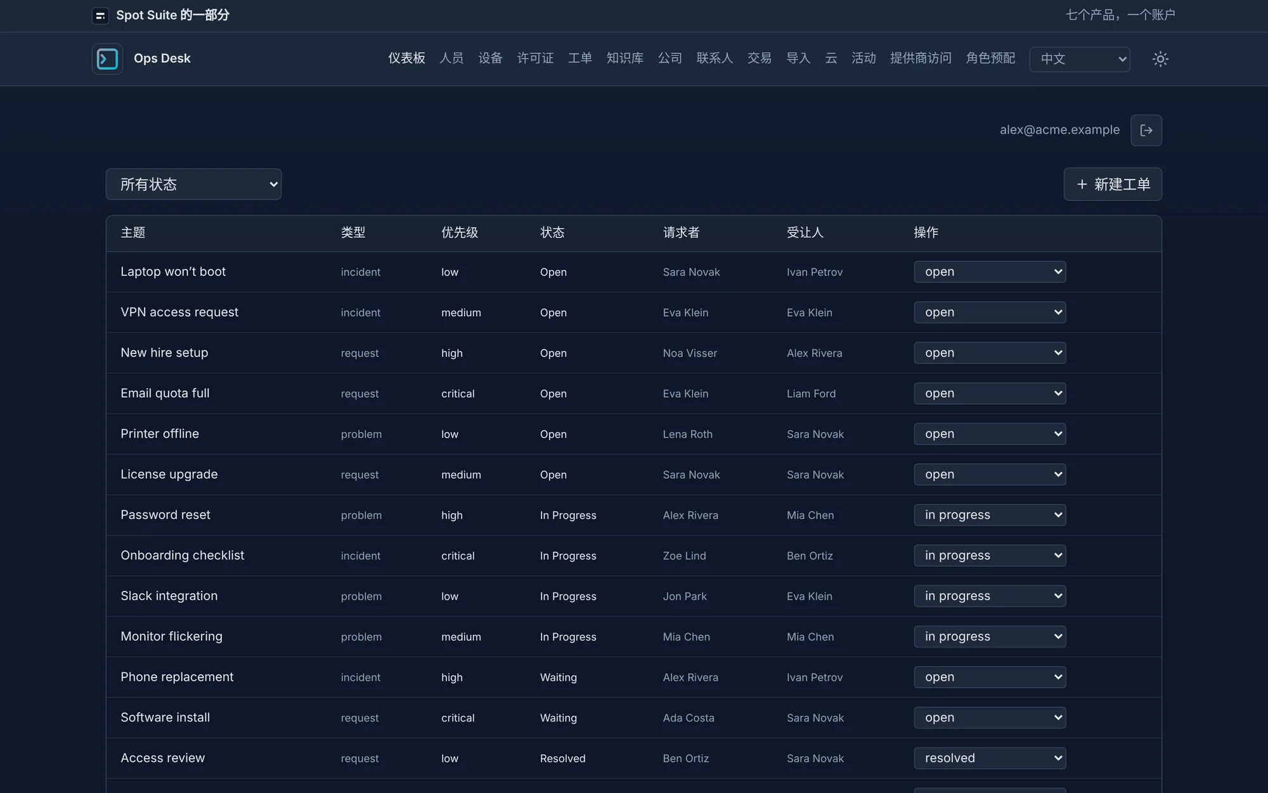The image size is (1268, 793).
Task: Open status dropdown for Email quota full
Action: (990, 393)
